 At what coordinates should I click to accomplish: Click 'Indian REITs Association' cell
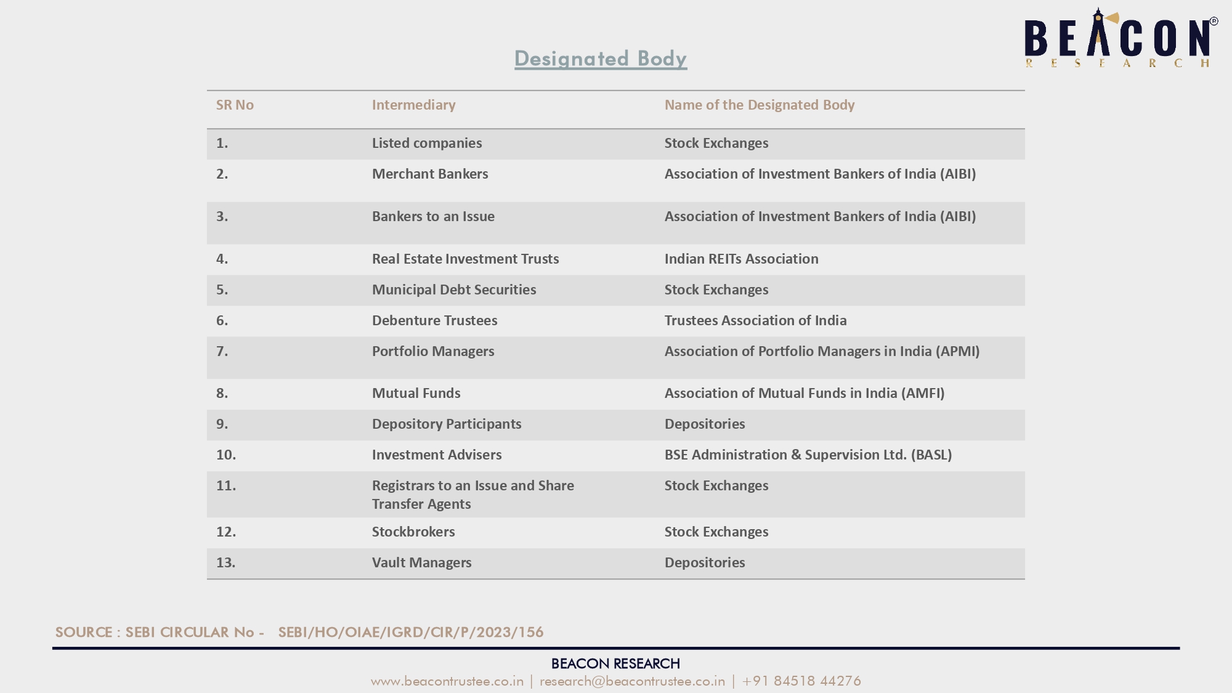(741, 259)
